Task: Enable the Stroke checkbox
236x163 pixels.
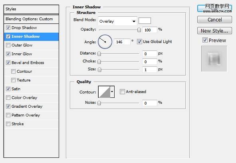Action: 8,124
